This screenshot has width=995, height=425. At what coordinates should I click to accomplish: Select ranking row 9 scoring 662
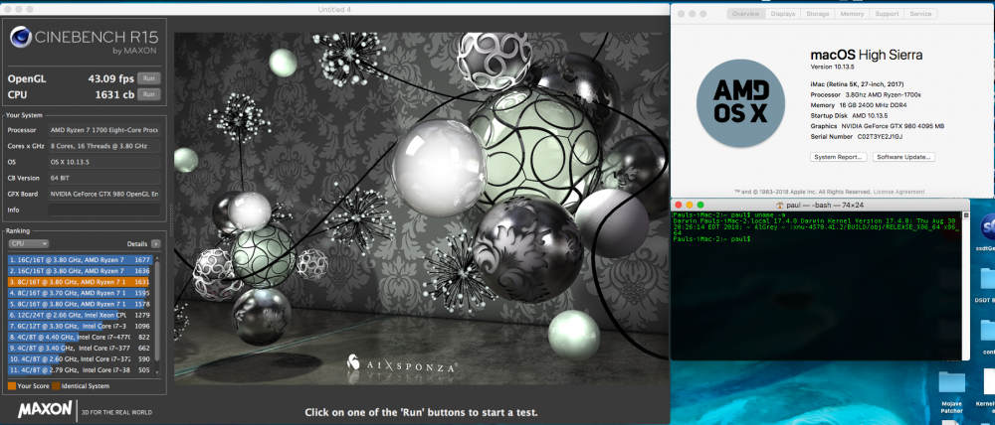pyautogui.click(x=80, y=348)
